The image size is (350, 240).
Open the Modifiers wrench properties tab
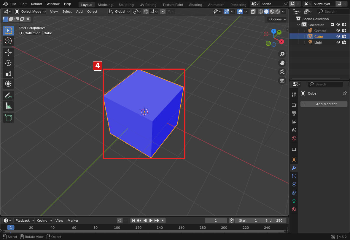click(x=294, y=168)
